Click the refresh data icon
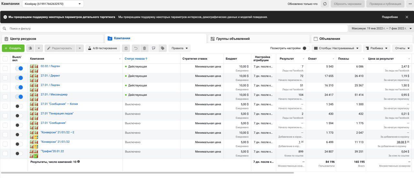 [x=325, y=4]
